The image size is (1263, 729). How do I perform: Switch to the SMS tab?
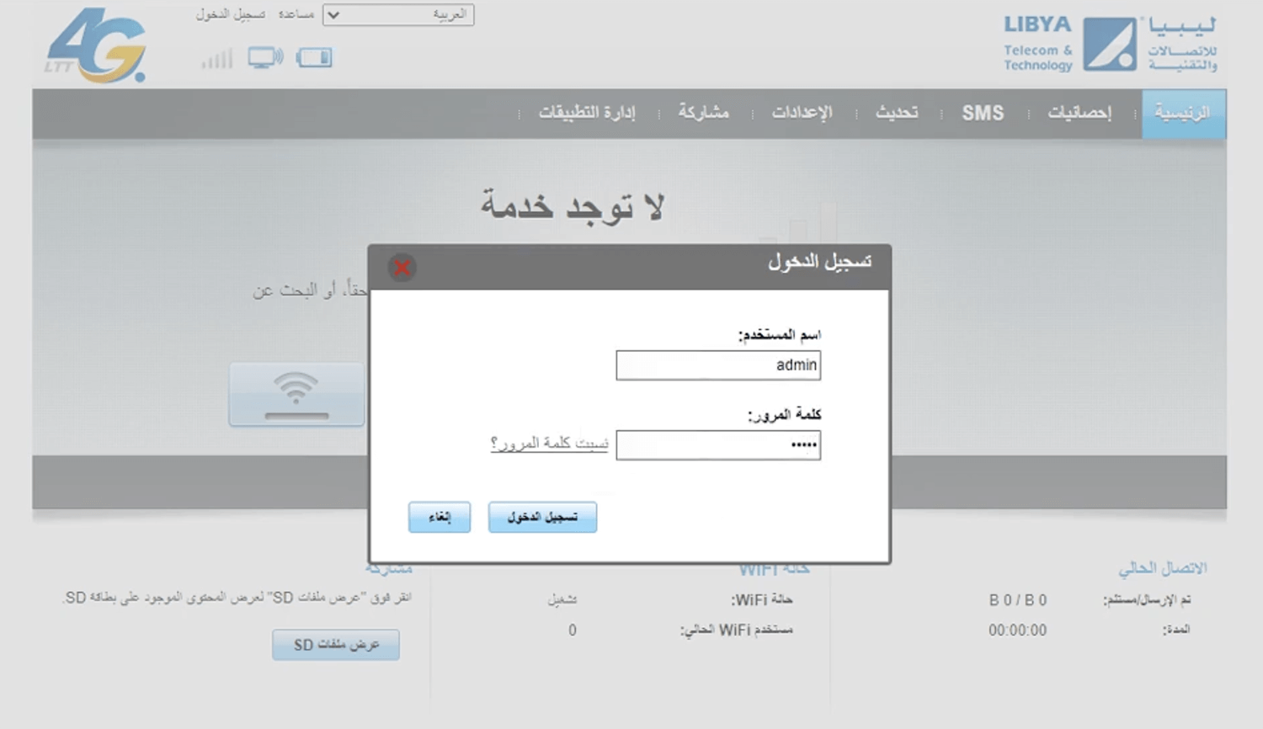[x=983, y=114]
